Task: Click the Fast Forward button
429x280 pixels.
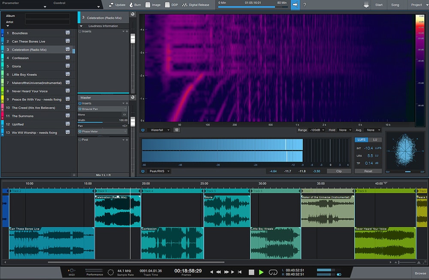Action: pos(227,272)
